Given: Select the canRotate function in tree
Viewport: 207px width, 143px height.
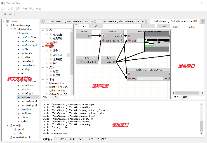Looking at the screenshot, I should click(x=26, y=53).
